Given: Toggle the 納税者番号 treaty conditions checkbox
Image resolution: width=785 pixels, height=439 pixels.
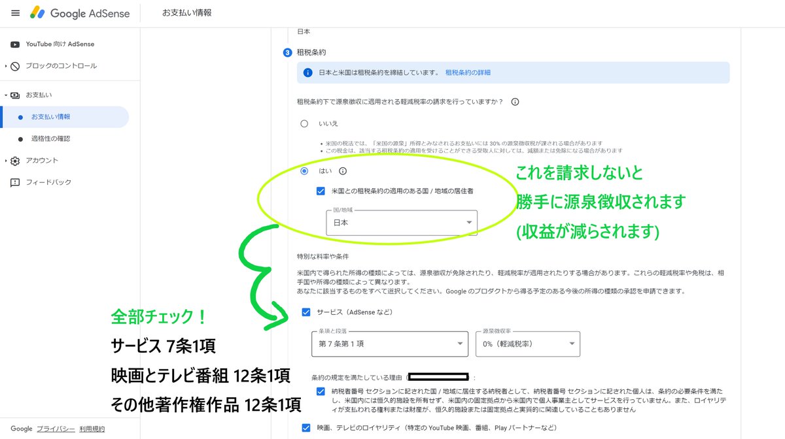Looking at the screenshot, I should [x=320, y=391].
